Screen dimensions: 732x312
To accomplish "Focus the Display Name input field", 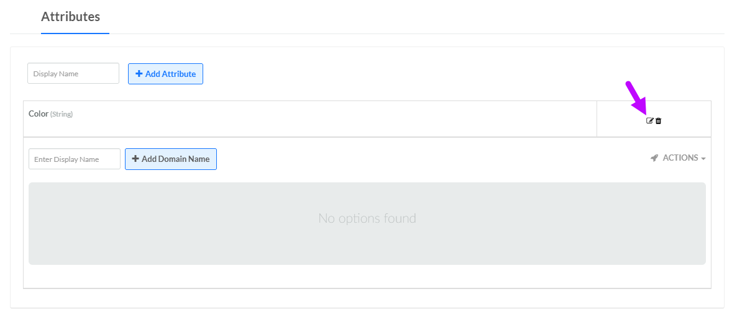I will [73, 73].
